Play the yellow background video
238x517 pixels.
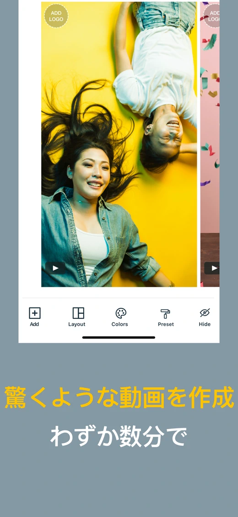coord(55,268)
